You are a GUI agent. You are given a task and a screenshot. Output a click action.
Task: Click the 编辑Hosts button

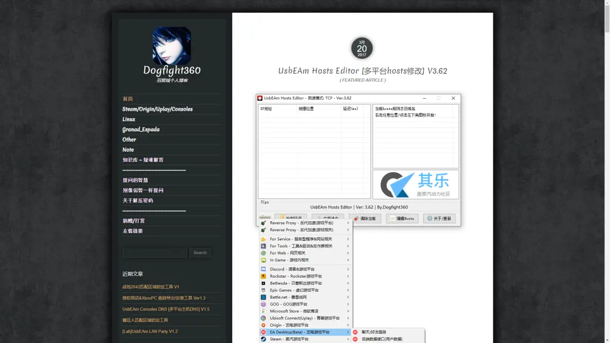point(402,219)
